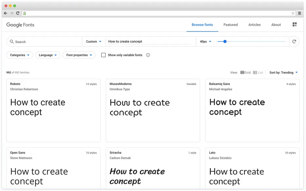Switch to List view

point(258,72)
